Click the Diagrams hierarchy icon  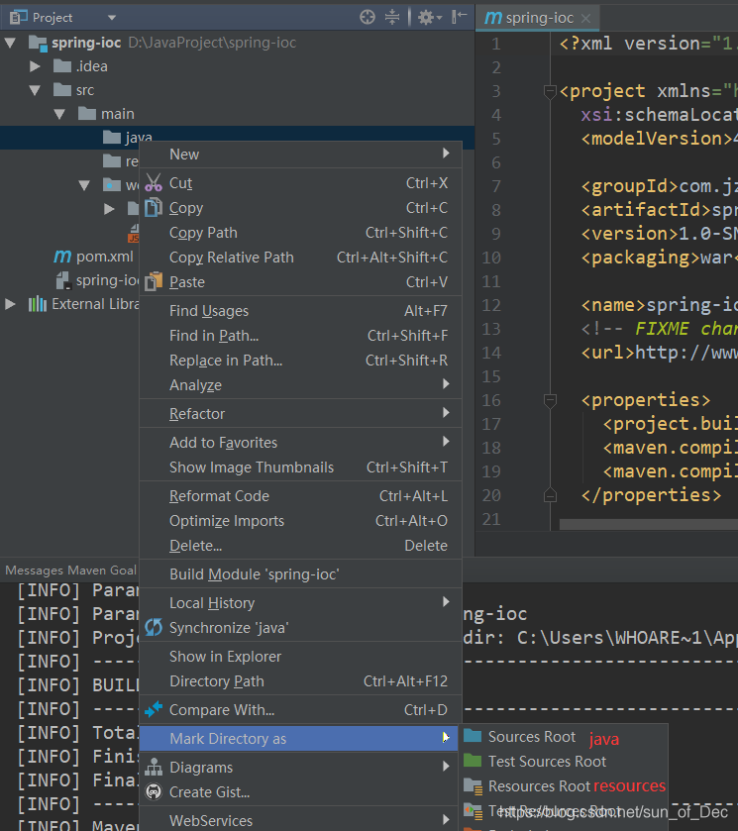(154, 767)
